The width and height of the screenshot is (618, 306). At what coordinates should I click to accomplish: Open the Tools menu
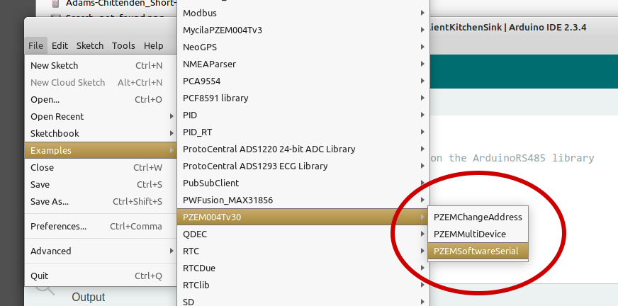123,45
